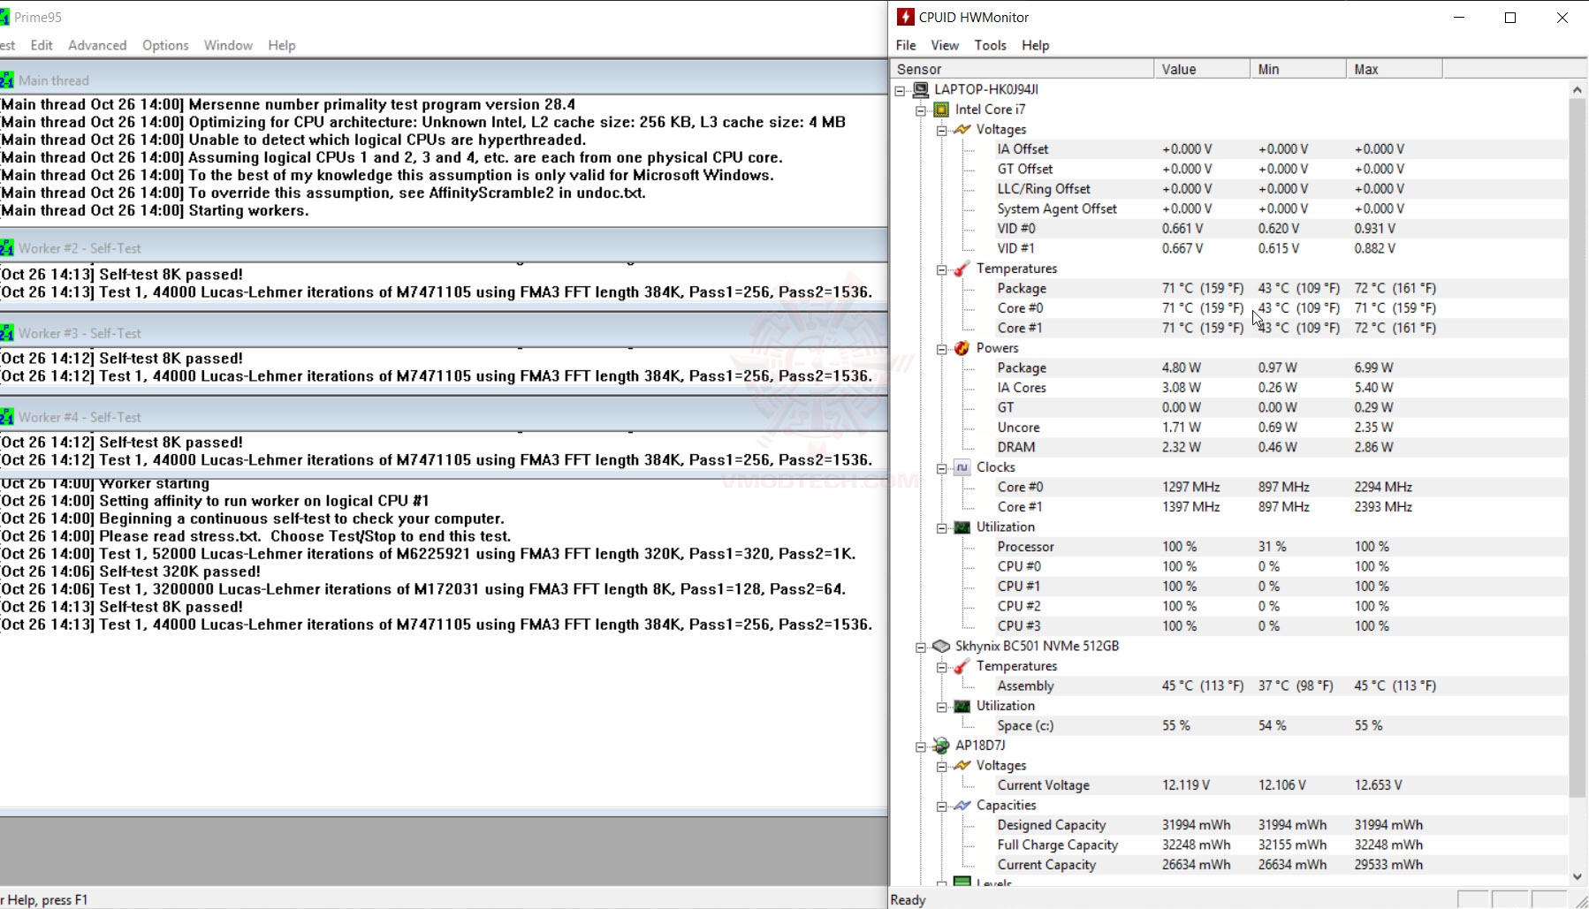Select the Intel Core i7 processor icon
This screenshot has height=909, width=1589.
(941, 110)
